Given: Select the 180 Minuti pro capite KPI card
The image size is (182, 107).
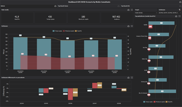Looking at the screenshot, I should pyautogui.click(x=84, y=18).
